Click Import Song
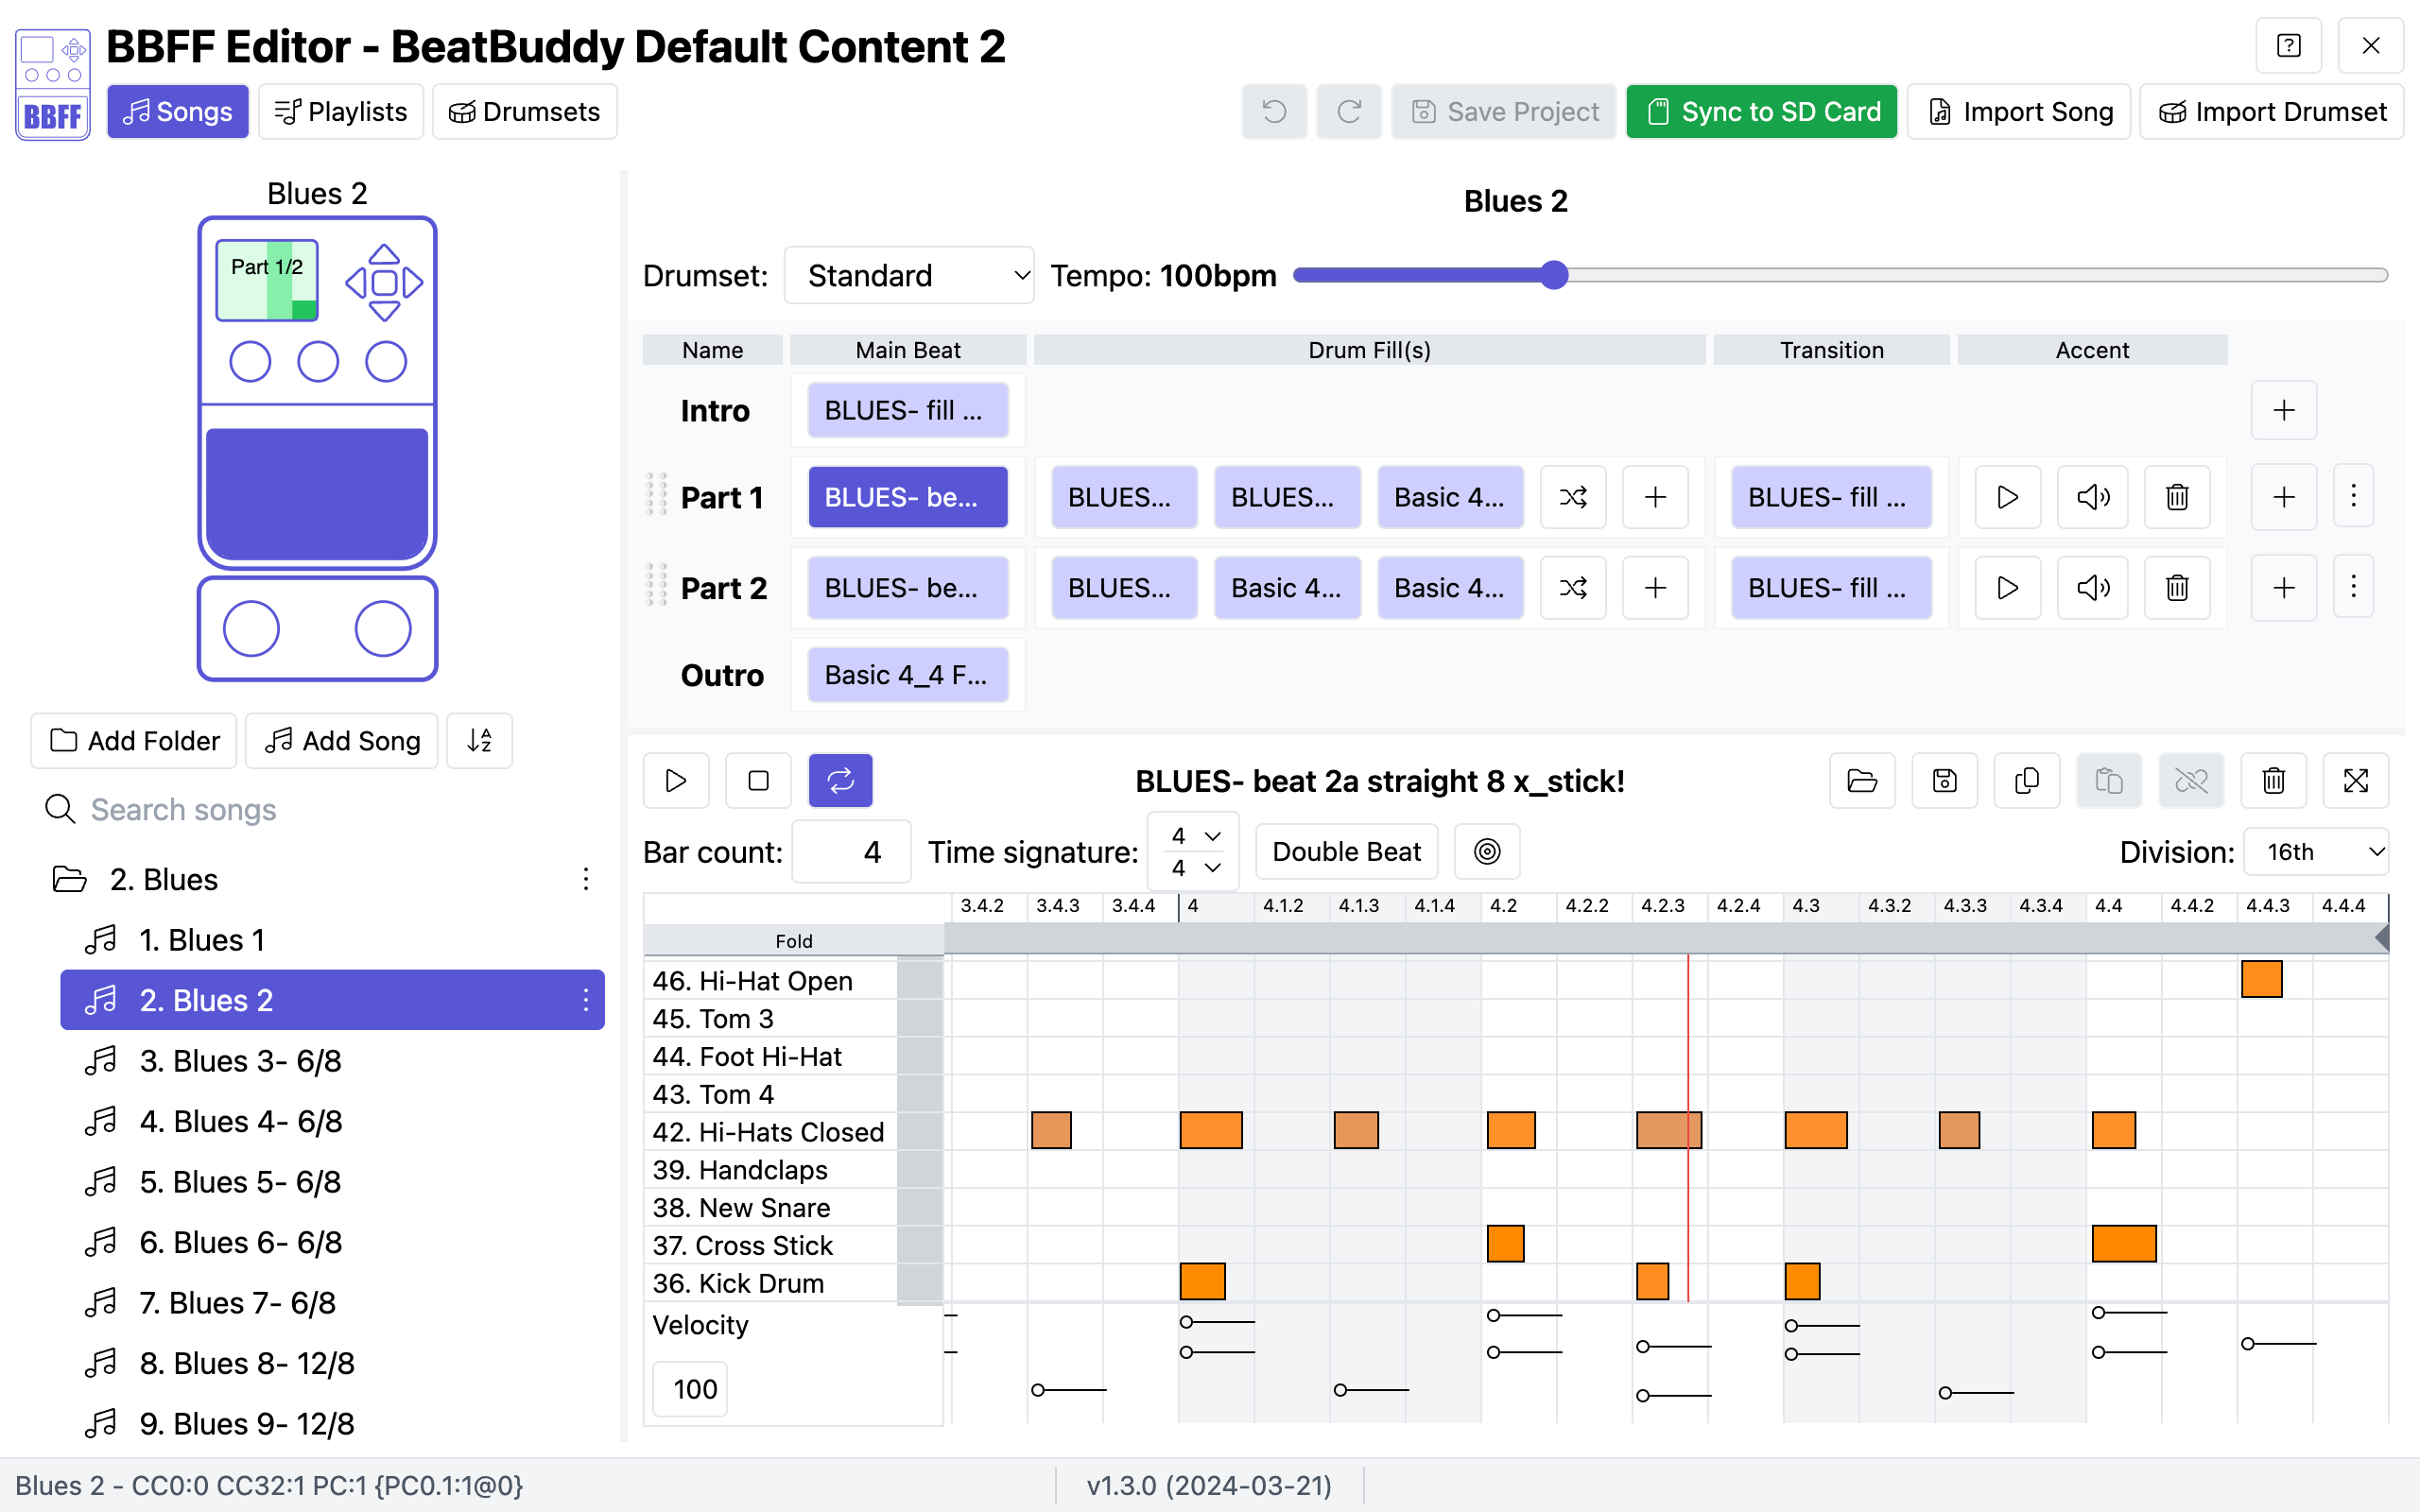2420x1512 pixels. tap(2019, 111)
